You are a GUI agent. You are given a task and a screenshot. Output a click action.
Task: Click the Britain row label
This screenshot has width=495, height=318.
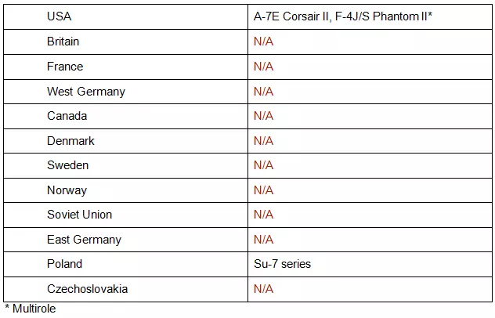point(63,42)
